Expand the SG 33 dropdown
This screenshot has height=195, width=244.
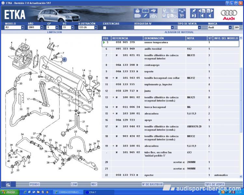73,27
